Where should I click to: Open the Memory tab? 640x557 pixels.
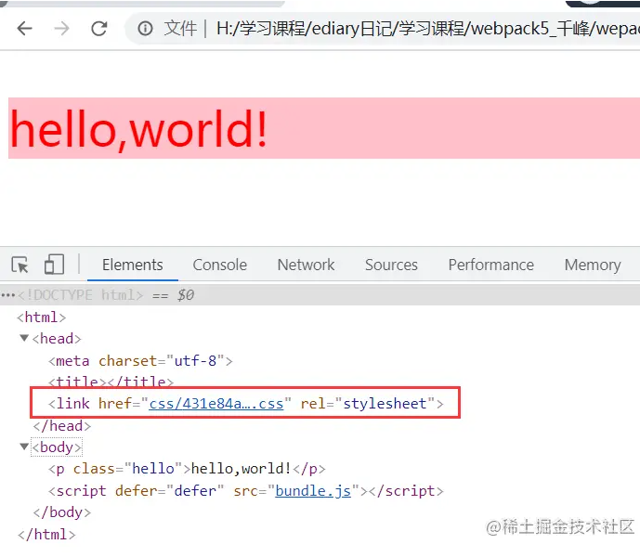(593, 265)
